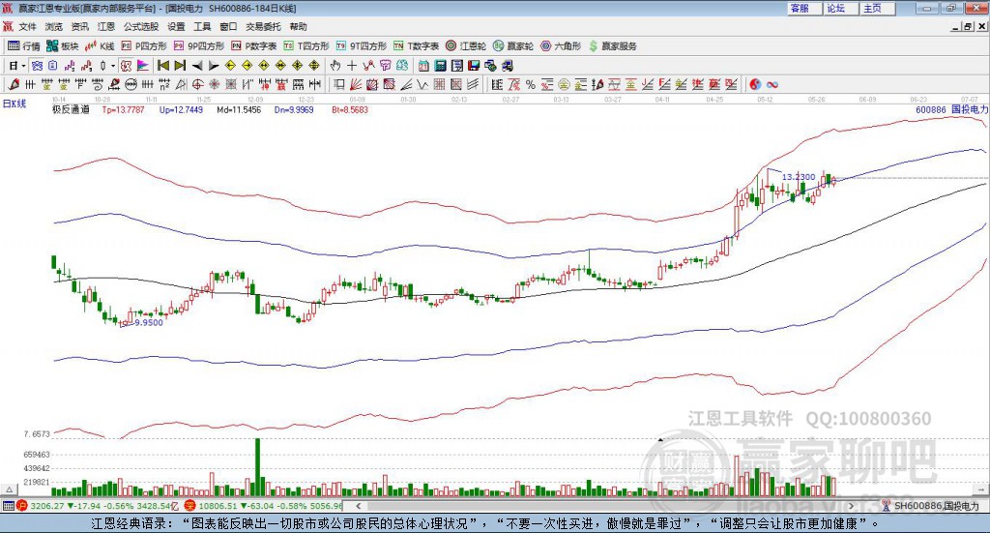Click the colored flag icon
The height and width of the screenshot is (533, 990).
click(143, 66)
